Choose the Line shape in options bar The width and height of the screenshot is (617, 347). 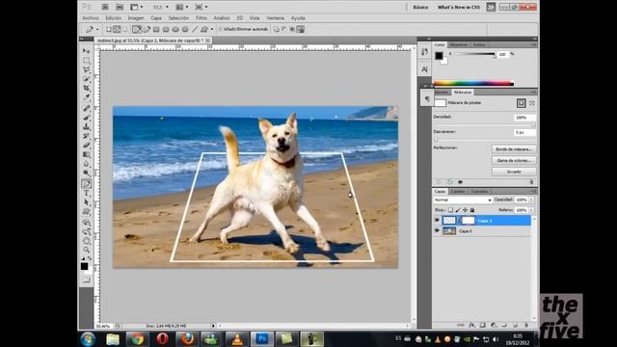click(x=195, y=30)
